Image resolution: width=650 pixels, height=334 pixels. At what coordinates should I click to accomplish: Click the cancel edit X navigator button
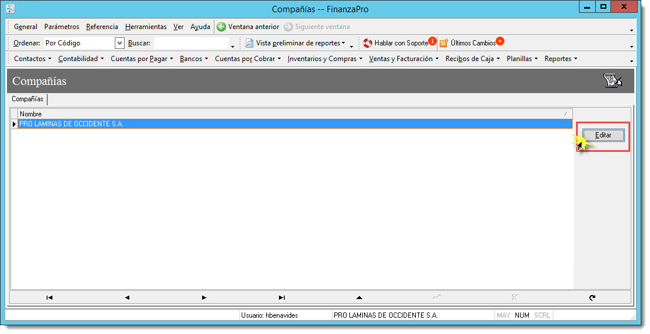(514, 297)
